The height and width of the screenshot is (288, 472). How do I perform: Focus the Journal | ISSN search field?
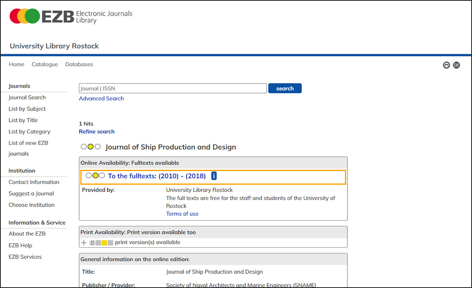click(173, 88)
